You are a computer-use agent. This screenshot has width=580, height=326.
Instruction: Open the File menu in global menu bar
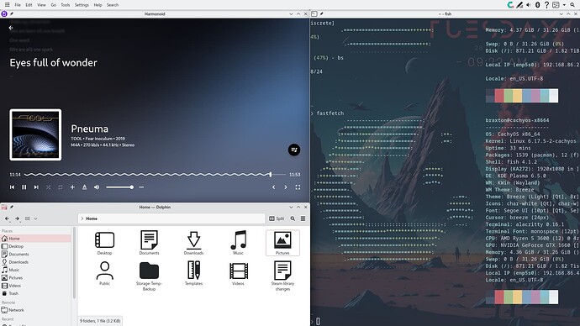[x=18, y=5]
